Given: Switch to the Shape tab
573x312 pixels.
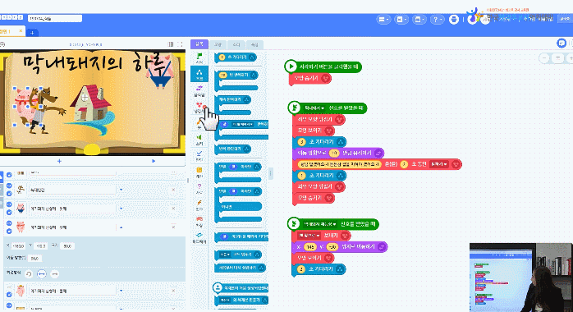Looking at the screenshot, I should (218, 44).
